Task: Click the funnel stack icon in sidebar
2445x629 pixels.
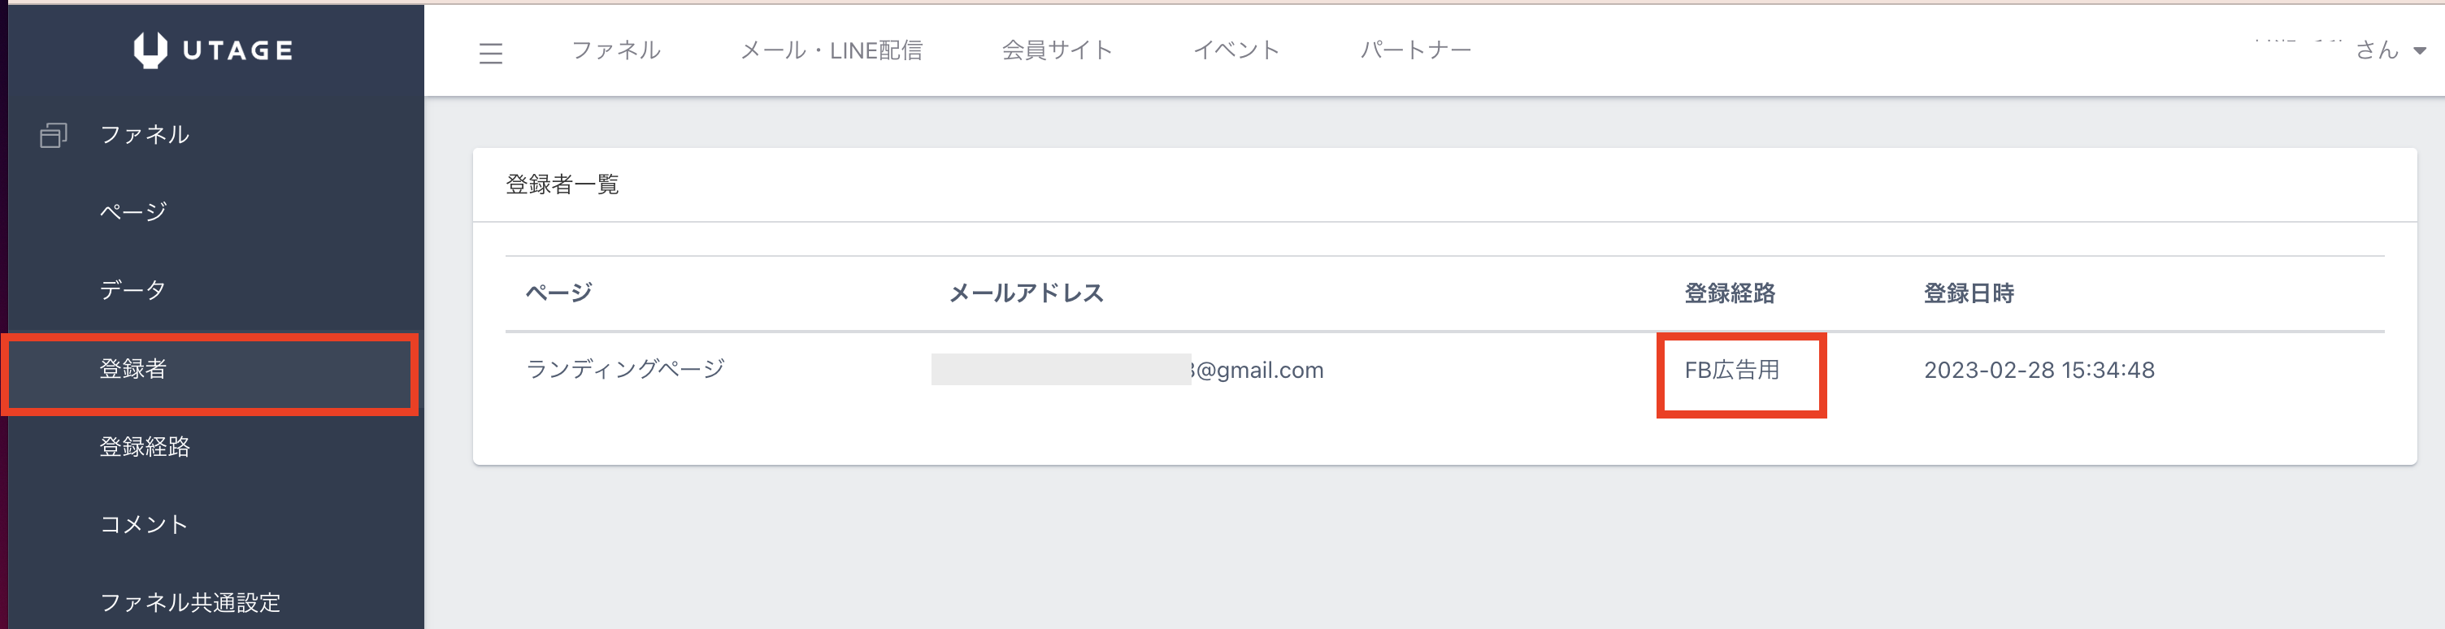Action: tap(53, 136)
